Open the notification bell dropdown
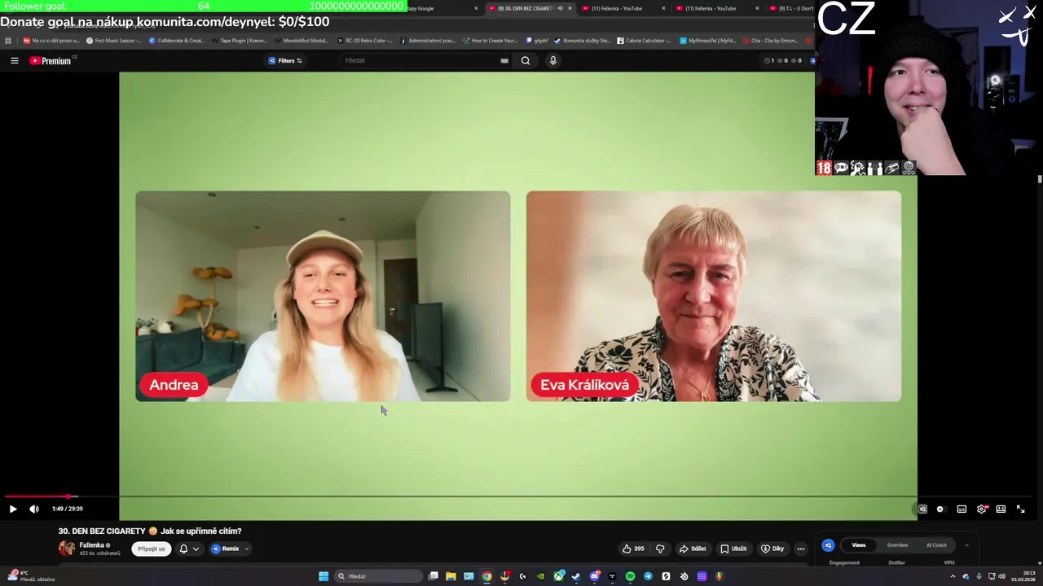Screen dimensions: 1043x586 (x=188, y=549)
